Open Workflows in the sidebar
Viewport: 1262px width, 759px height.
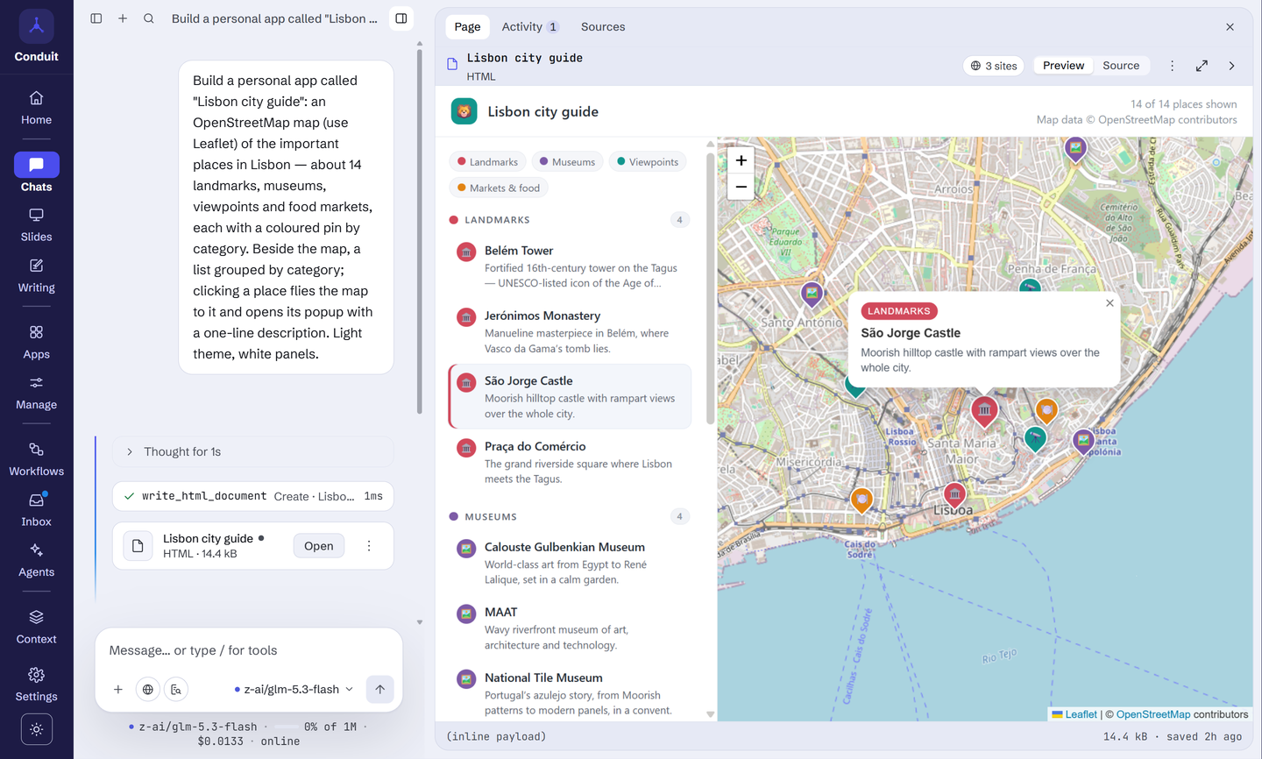pos(36,460)
